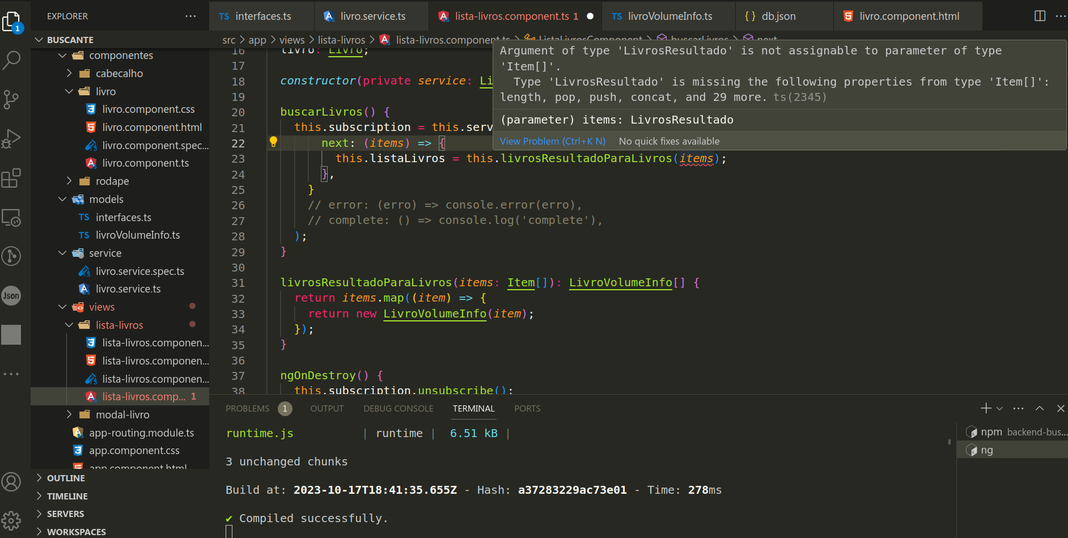Switch to interfaces.ts tab

tap(262, 16)
